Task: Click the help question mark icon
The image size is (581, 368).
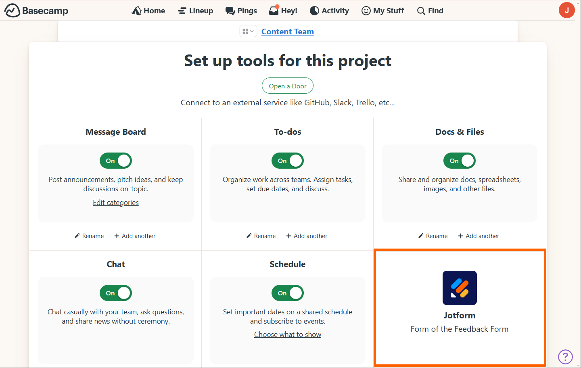Action: (565, 357)
